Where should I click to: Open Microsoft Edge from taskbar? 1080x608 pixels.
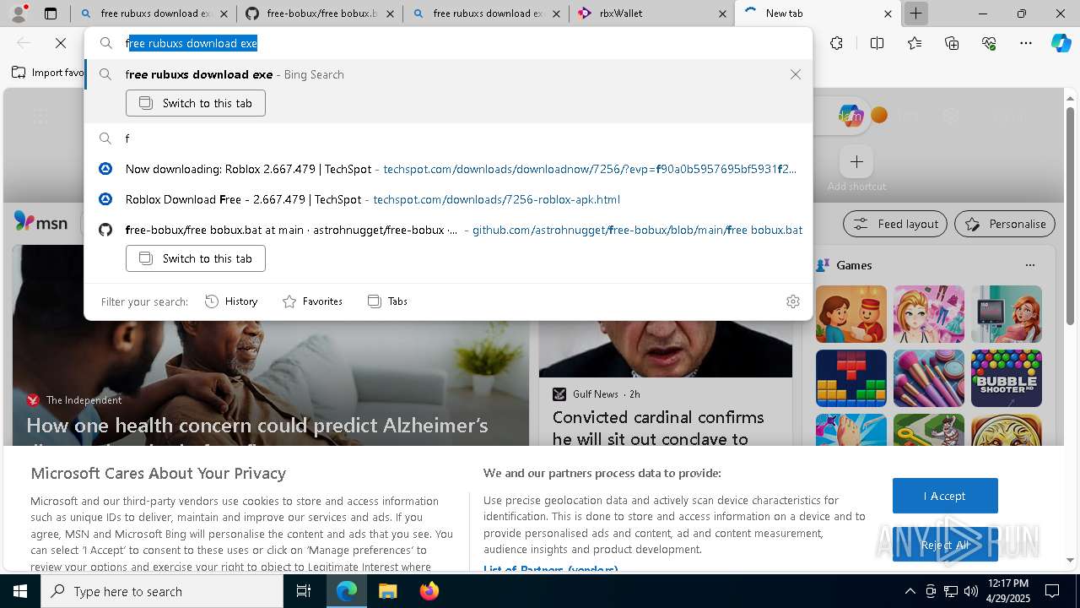tap(347, 591)
